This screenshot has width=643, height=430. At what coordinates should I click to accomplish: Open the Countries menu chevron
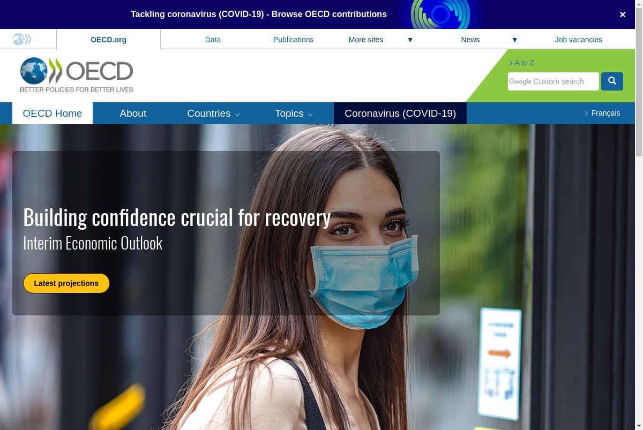237,114
